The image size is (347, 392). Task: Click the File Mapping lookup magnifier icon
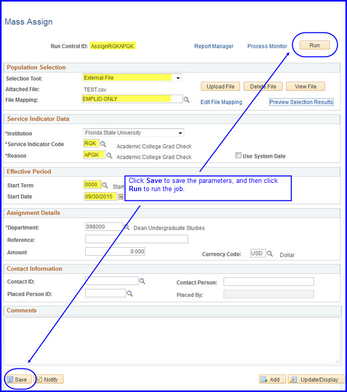click(x=187, y=100)
